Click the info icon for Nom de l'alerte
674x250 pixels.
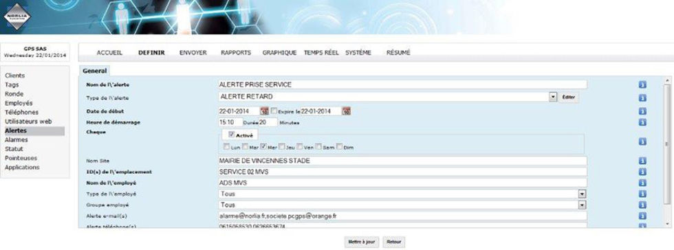pos(642,84)
